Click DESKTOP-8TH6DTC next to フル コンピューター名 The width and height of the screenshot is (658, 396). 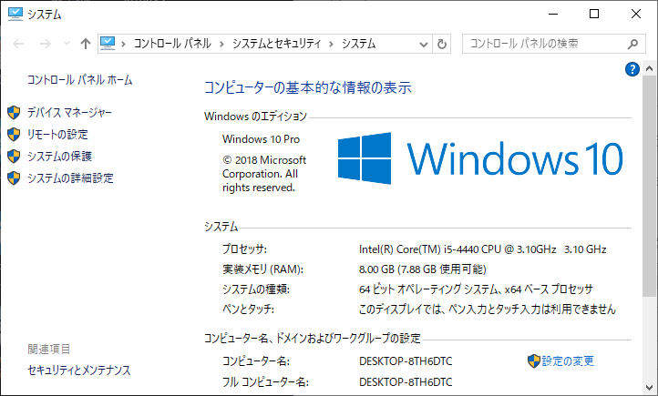(x=406, y=382)
